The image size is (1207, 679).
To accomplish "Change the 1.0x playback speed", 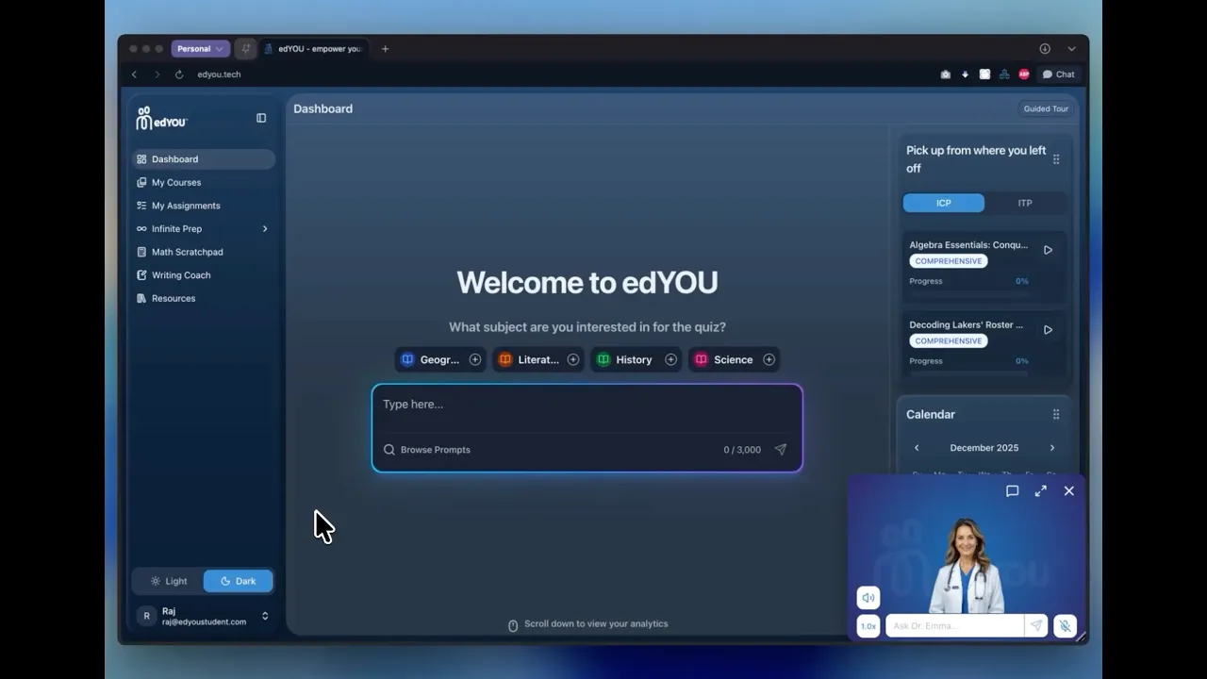I will click(868, 626).
